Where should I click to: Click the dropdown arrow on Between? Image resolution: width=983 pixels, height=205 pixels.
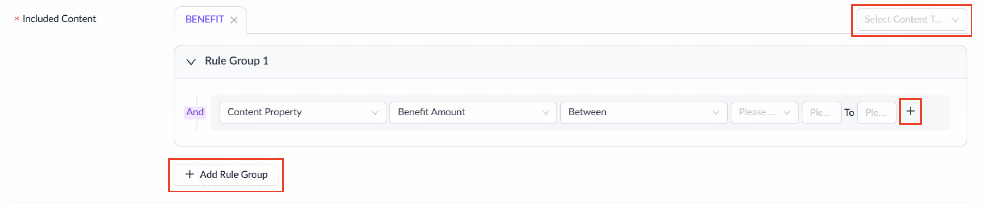(716, 113)
